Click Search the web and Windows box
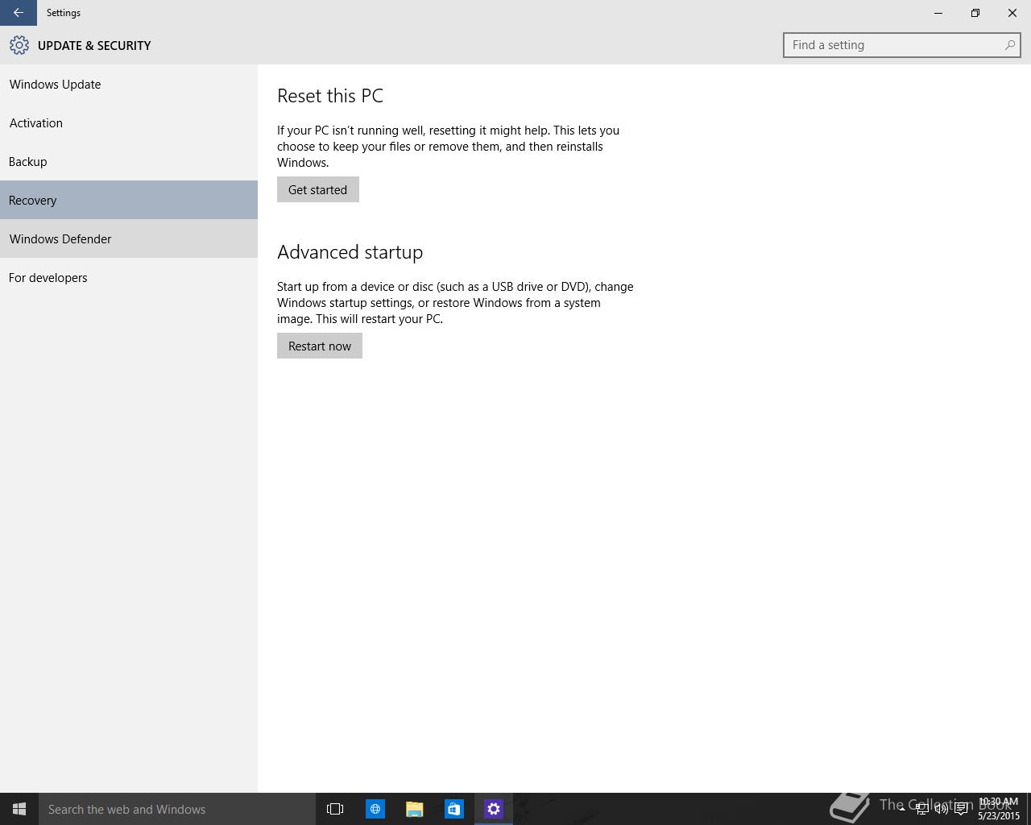Screen dimensions: 1031x825 click(x=177, y=809)
